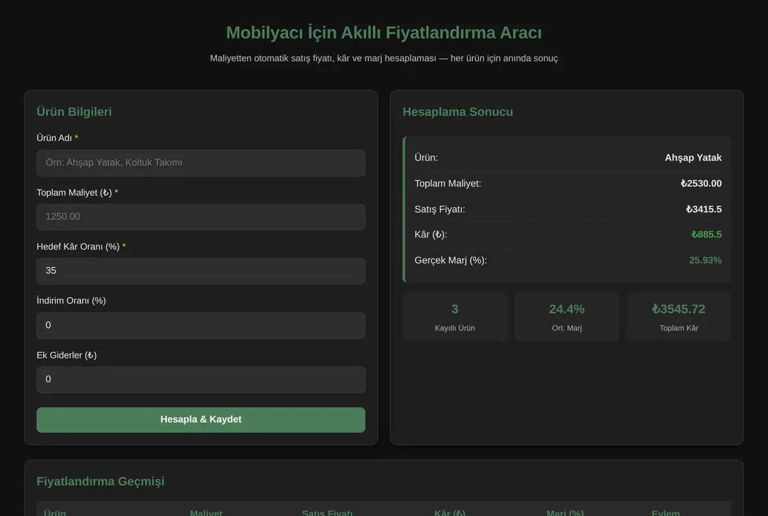Click the Ürün: label in the results
The height and width of the screenshot is (516, 768).
coord(426,157)
